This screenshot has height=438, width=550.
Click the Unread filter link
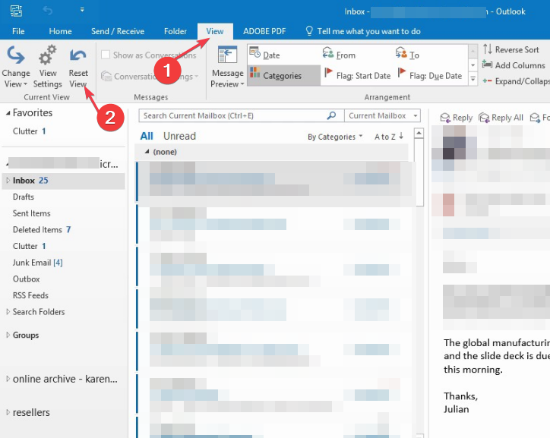(179, 136)
